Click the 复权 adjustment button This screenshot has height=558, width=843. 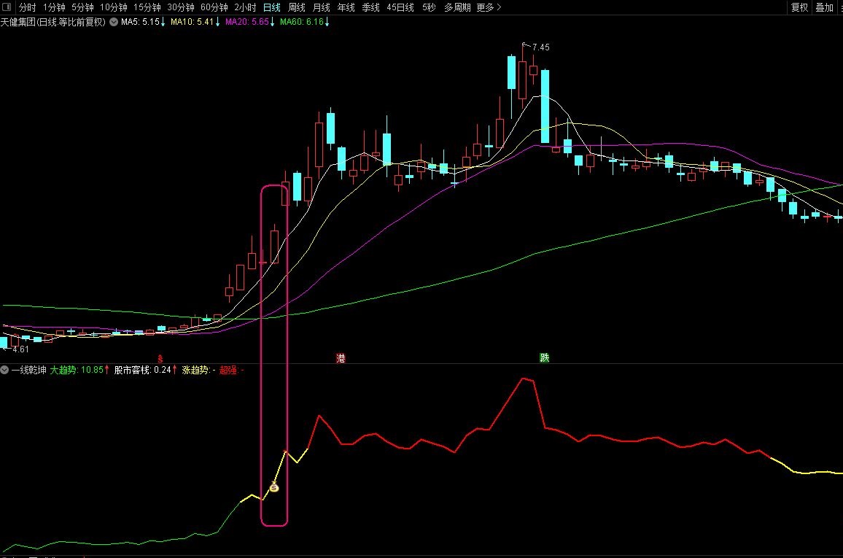click(x=799, y=7)
